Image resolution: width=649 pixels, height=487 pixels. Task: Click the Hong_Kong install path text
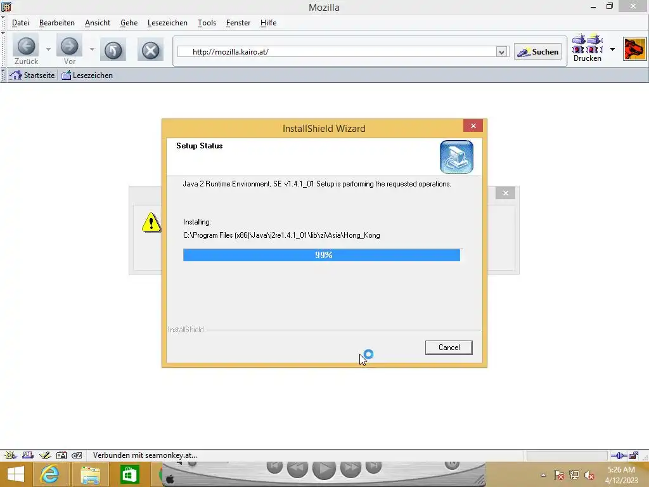281,235
